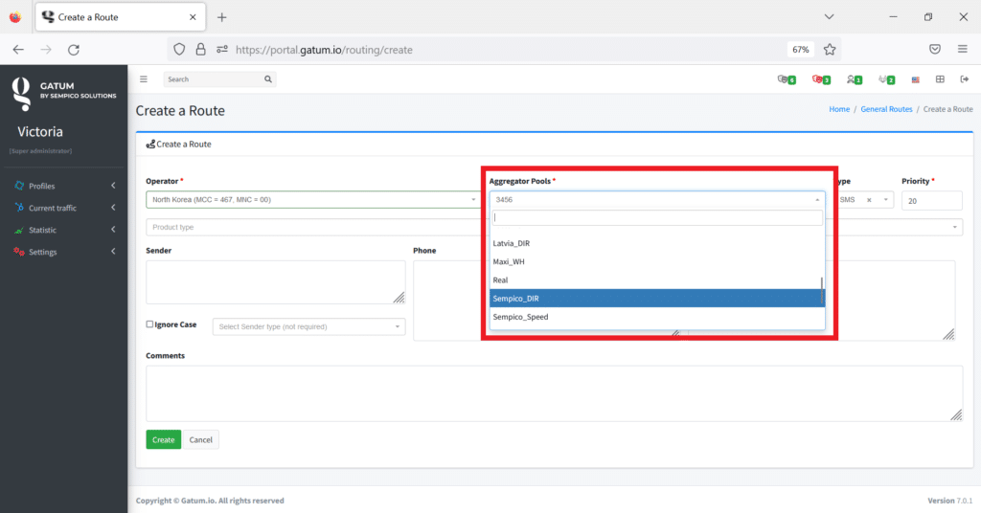This screenshot has width=981, height=513.
Task: Open the Operator dropdown
Action: (x=313, y=200)
